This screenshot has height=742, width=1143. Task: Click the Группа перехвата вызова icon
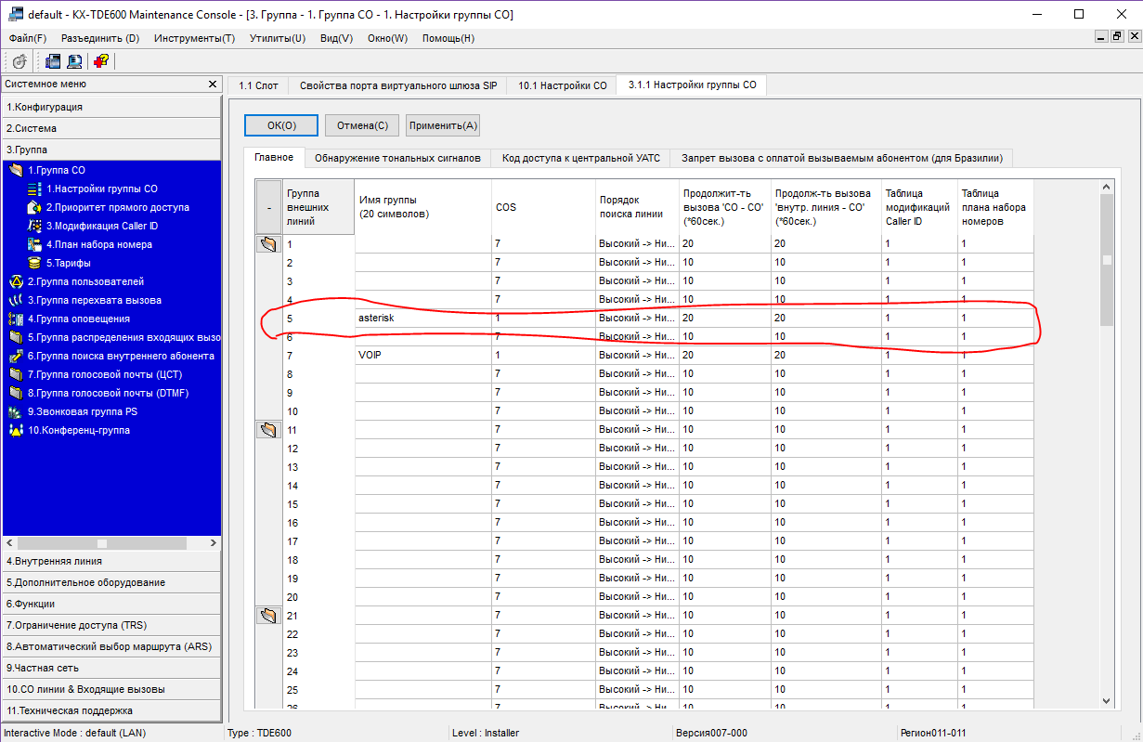(15, 300)
